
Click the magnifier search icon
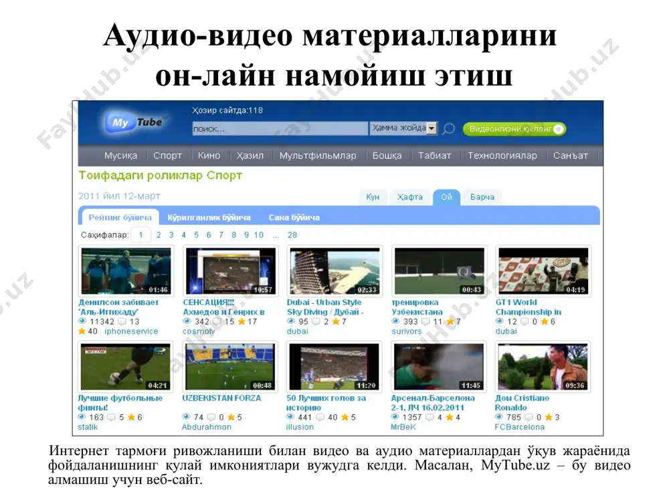[448, 129]
